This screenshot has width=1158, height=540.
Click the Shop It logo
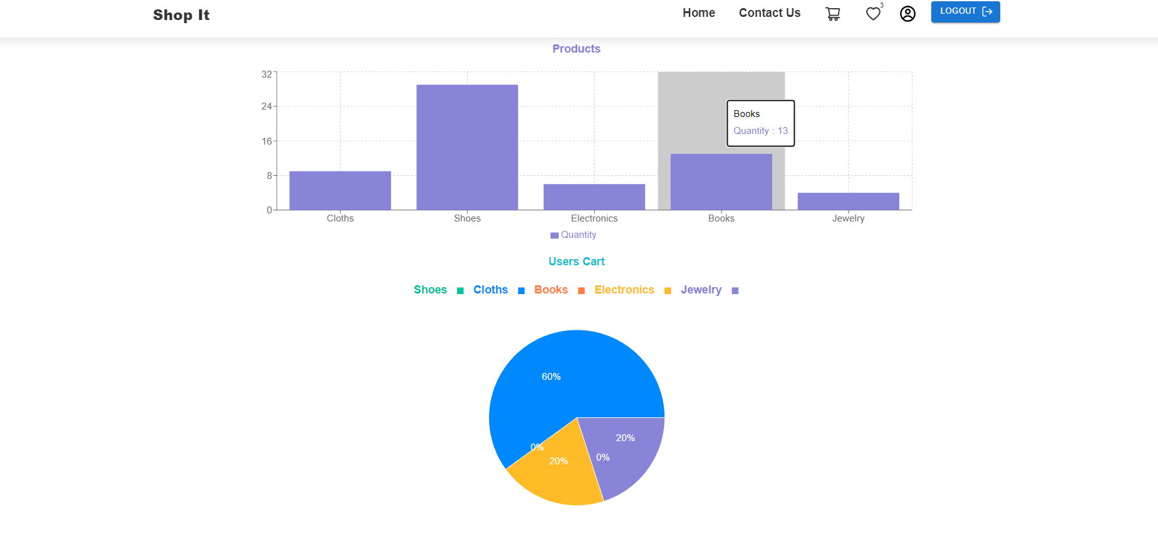pyautogui.click(x=181, y=15)
